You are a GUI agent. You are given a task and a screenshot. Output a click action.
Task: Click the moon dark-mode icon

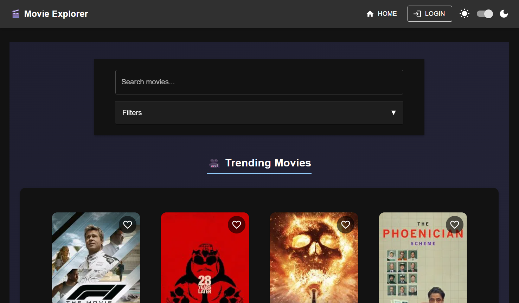pyautogui.click(x=504, y=14)
